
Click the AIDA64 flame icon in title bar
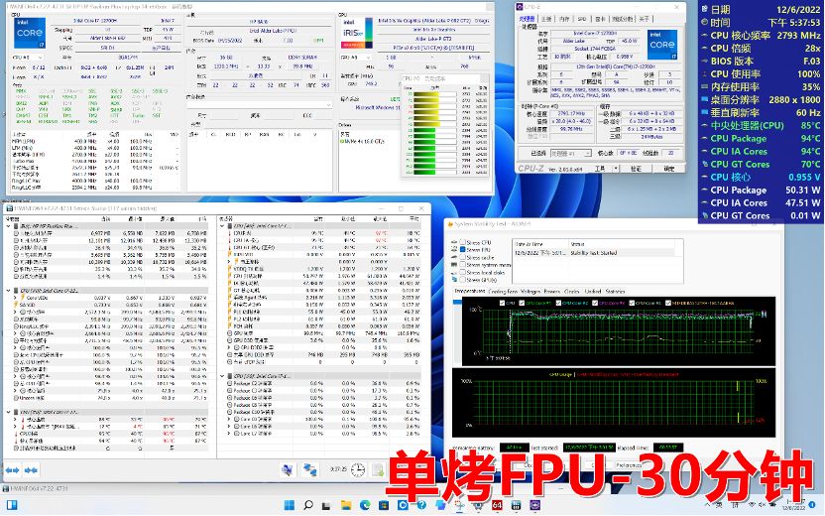click(x=450, y=224)
